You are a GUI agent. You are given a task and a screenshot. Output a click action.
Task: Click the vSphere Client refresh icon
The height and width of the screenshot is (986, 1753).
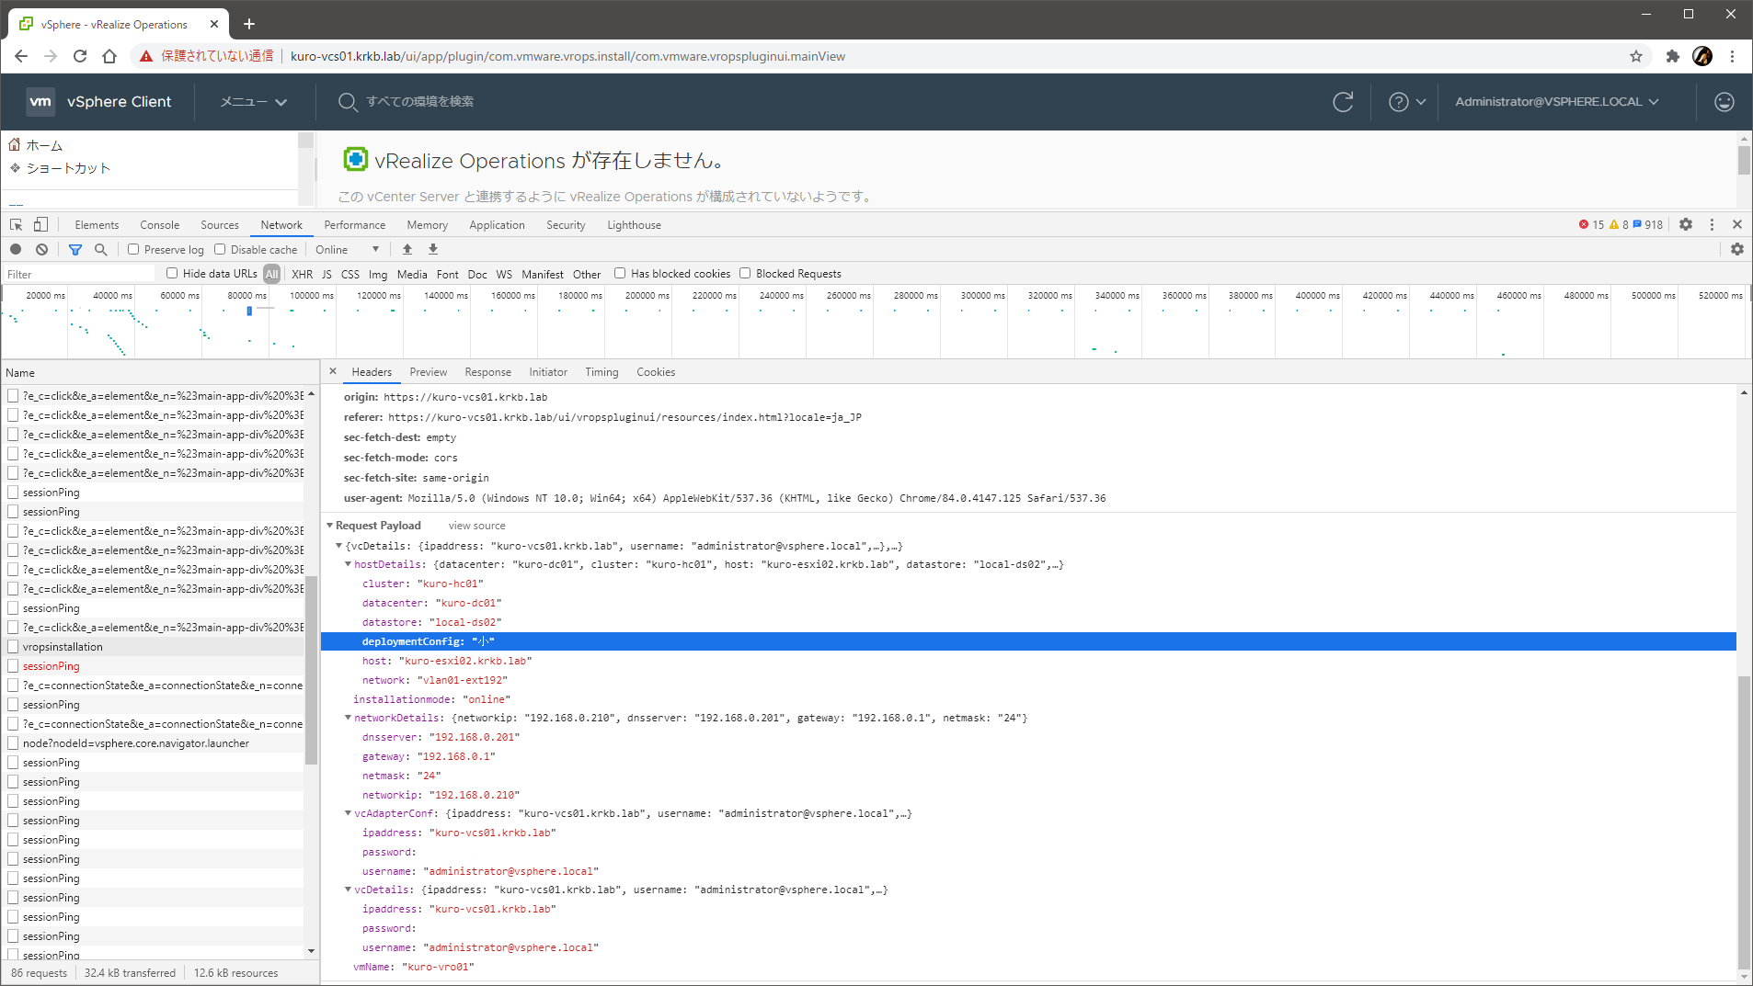[1343, 102]
